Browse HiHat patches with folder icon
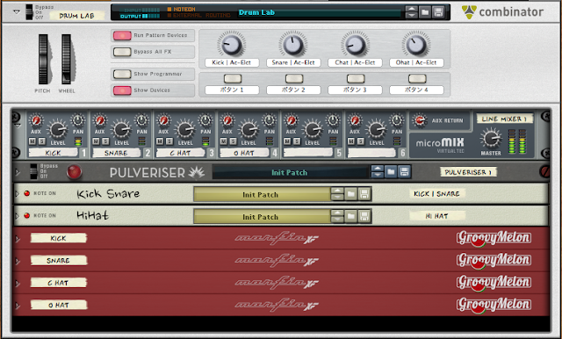The width and height of the screenshot is (562, 339). point(351,216)
